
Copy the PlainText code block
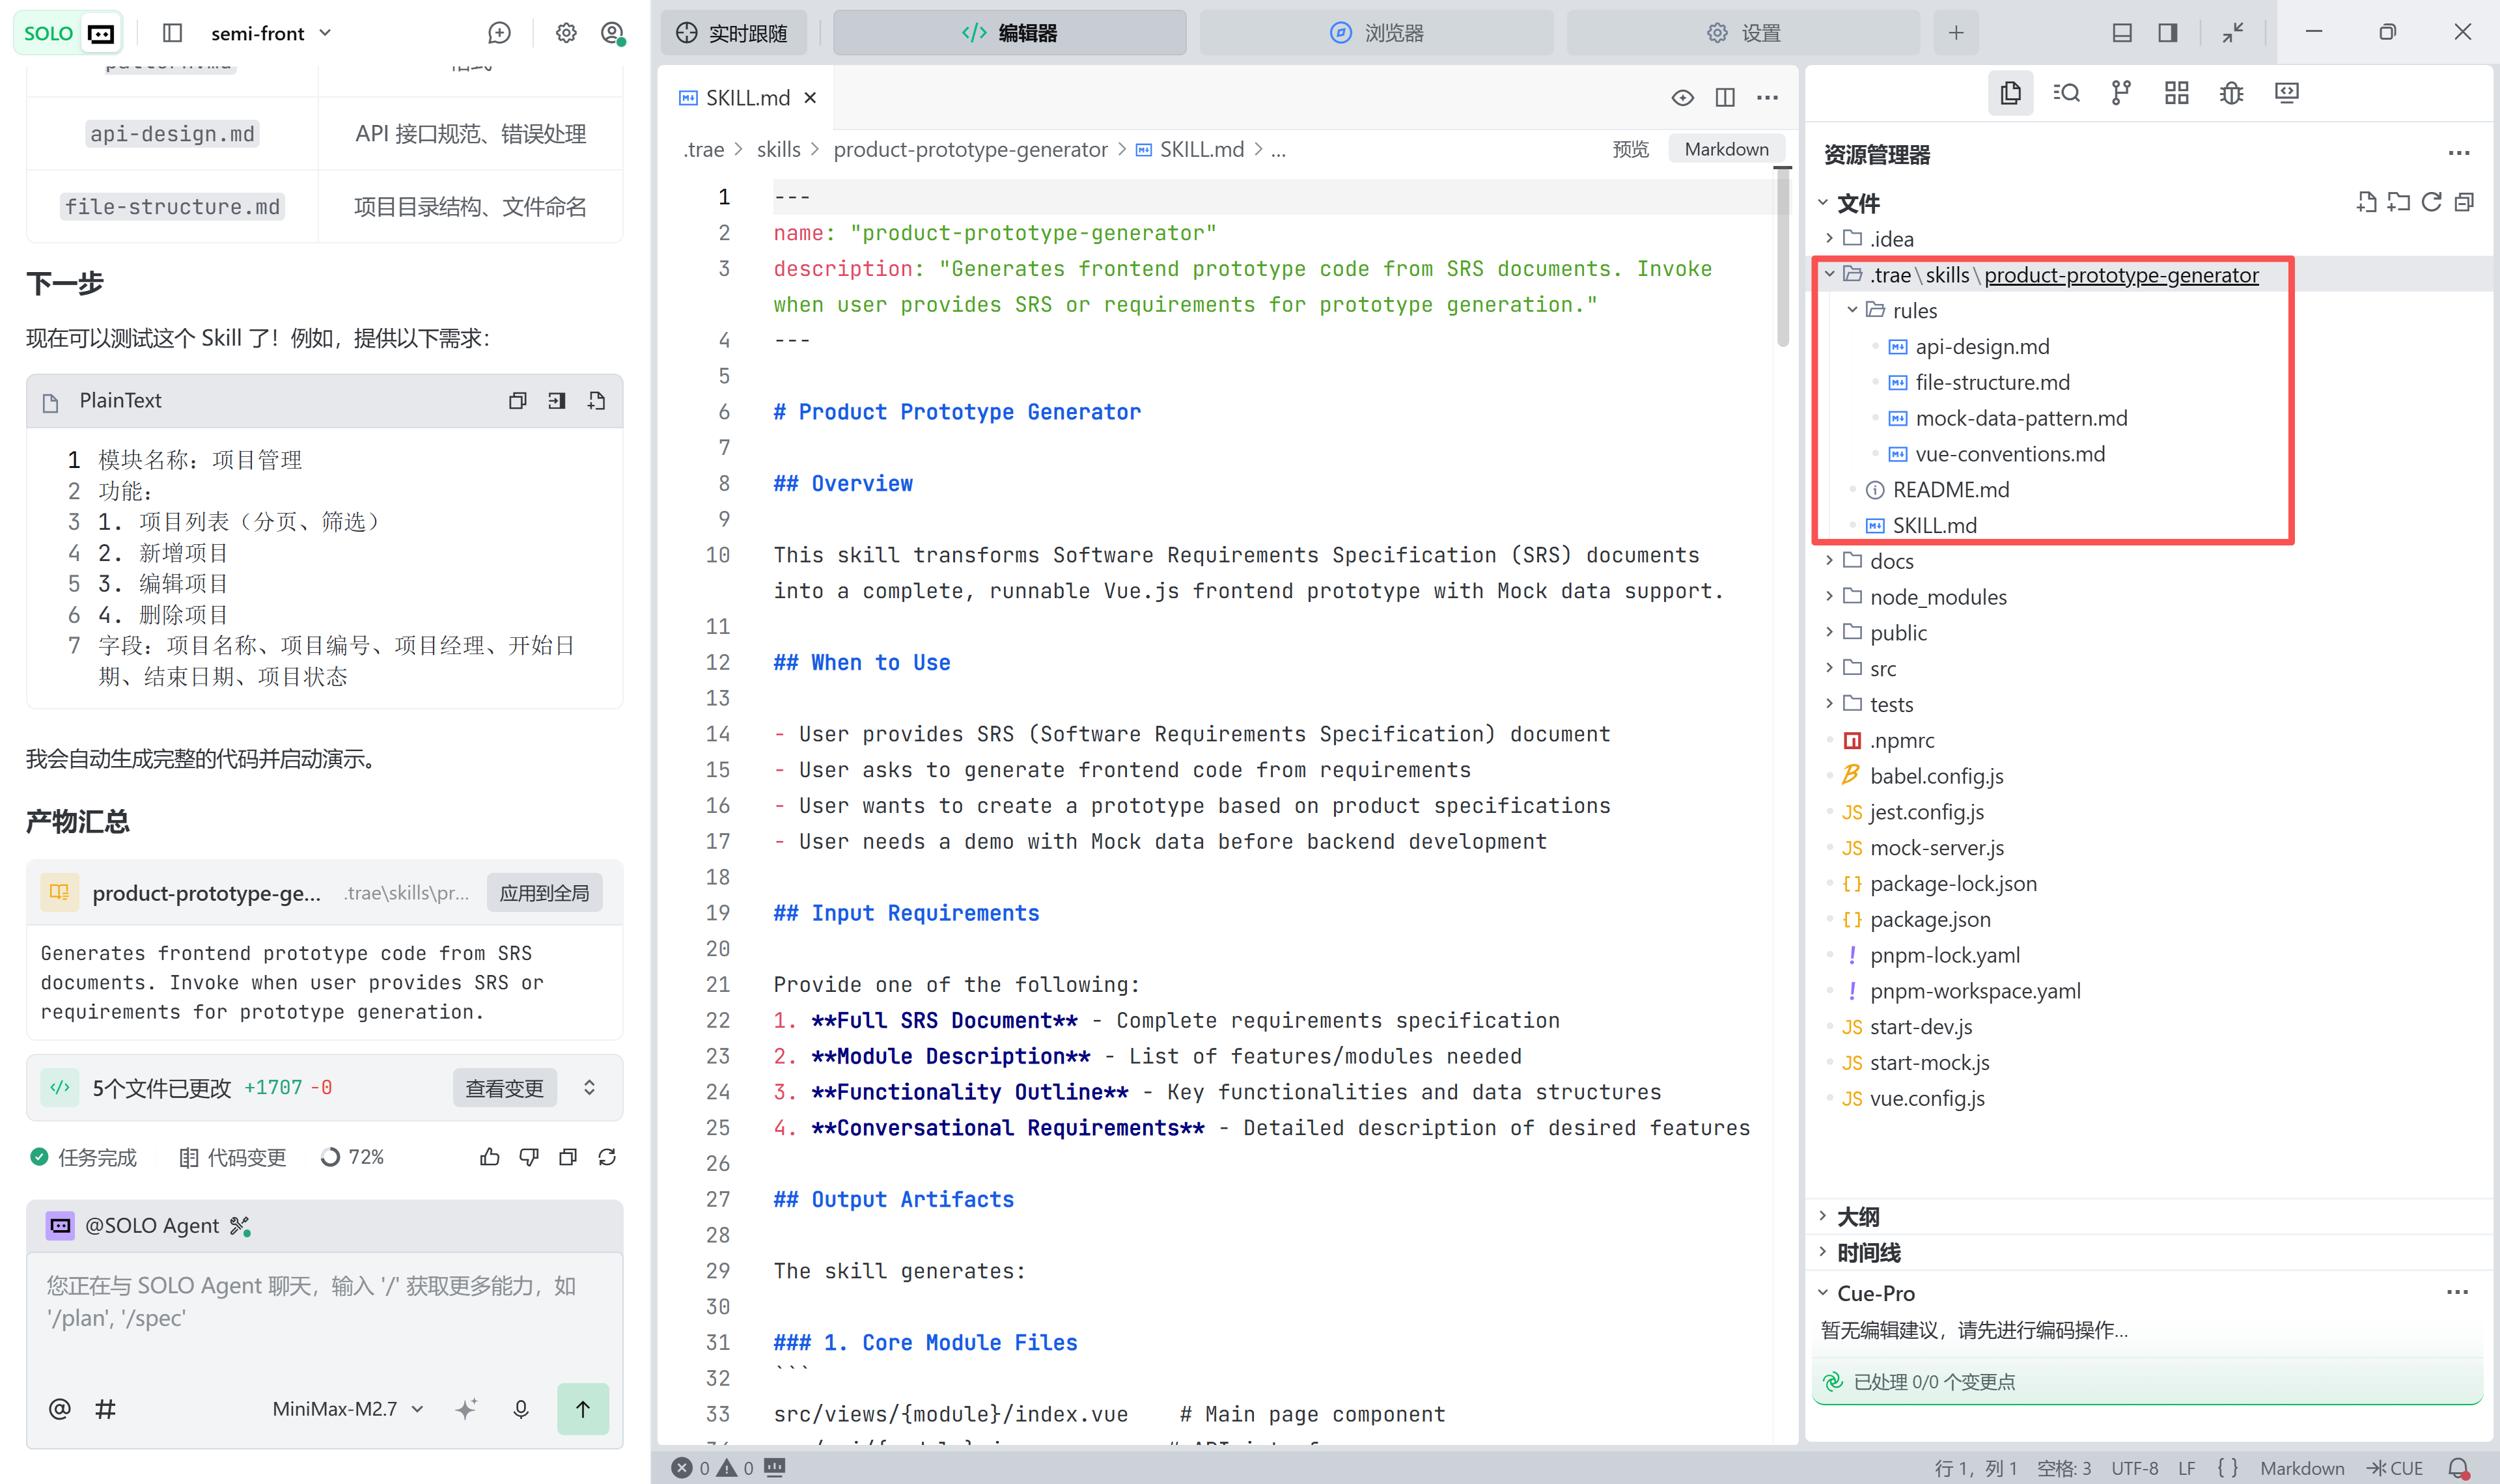pos(517,401)
